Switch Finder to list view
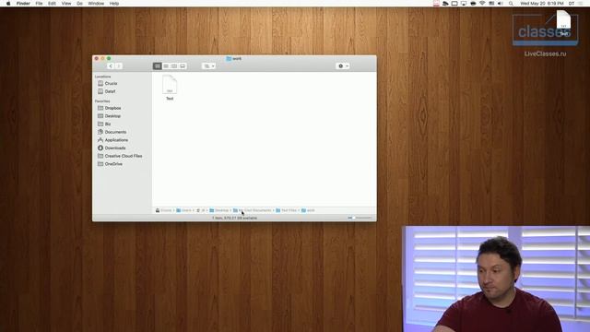This screenshot has width=590, height=332. (166, 65)
